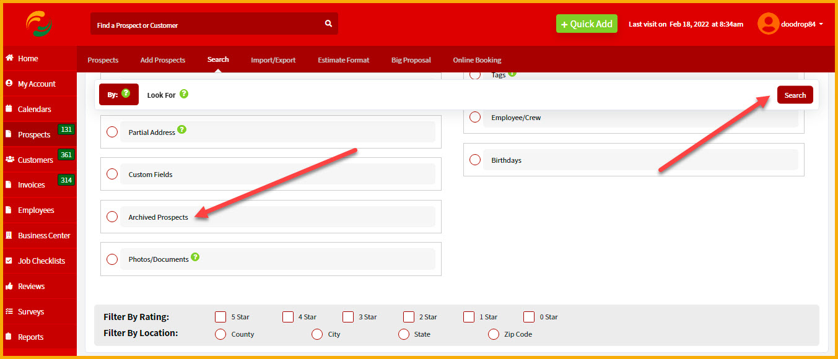838x359 pixels.
Task: Click the Look For label
Action: [x=162, y=95]
